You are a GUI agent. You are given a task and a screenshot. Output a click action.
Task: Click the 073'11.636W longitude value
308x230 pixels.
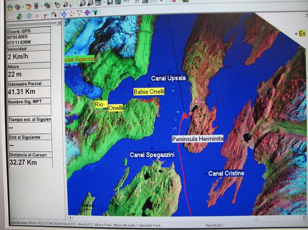pyautogui.click(x=19, y=42)
